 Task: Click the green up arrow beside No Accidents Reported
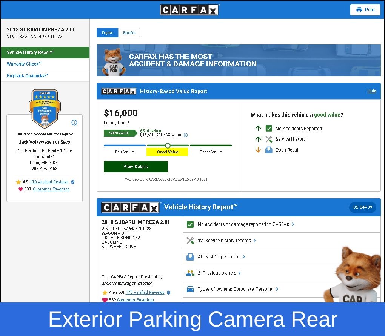coord(258,128)
